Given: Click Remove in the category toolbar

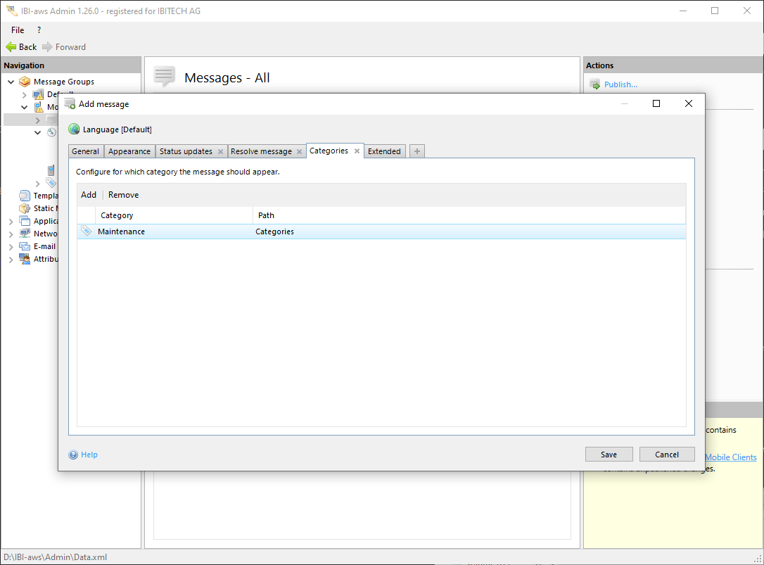Looking at the screenshot, I should pos(123,195).
